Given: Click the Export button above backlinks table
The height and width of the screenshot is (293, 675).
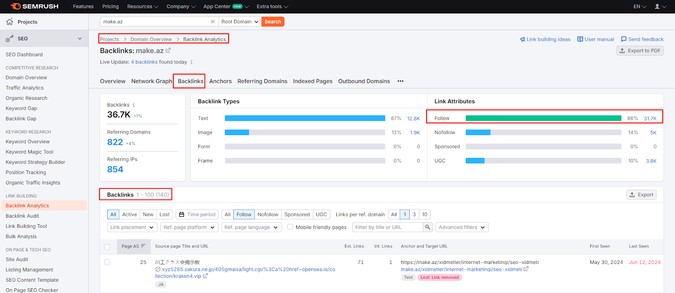Looking at the screenshot, I should point(641,194).
